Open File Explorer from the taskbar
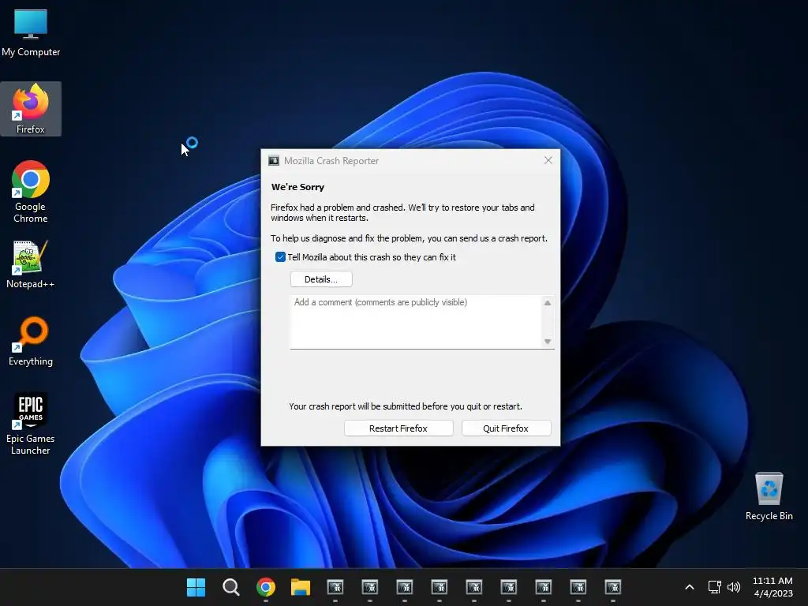Viewport: 808px width, 606px height. click(301, 587)
